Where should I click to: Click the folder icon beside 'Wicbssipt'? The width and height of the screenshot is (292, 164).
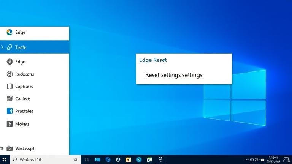[10, 148]
